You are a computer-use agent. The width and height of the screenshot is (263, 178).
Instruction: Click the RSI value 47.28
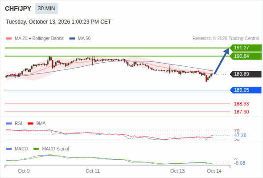[240, 135]
